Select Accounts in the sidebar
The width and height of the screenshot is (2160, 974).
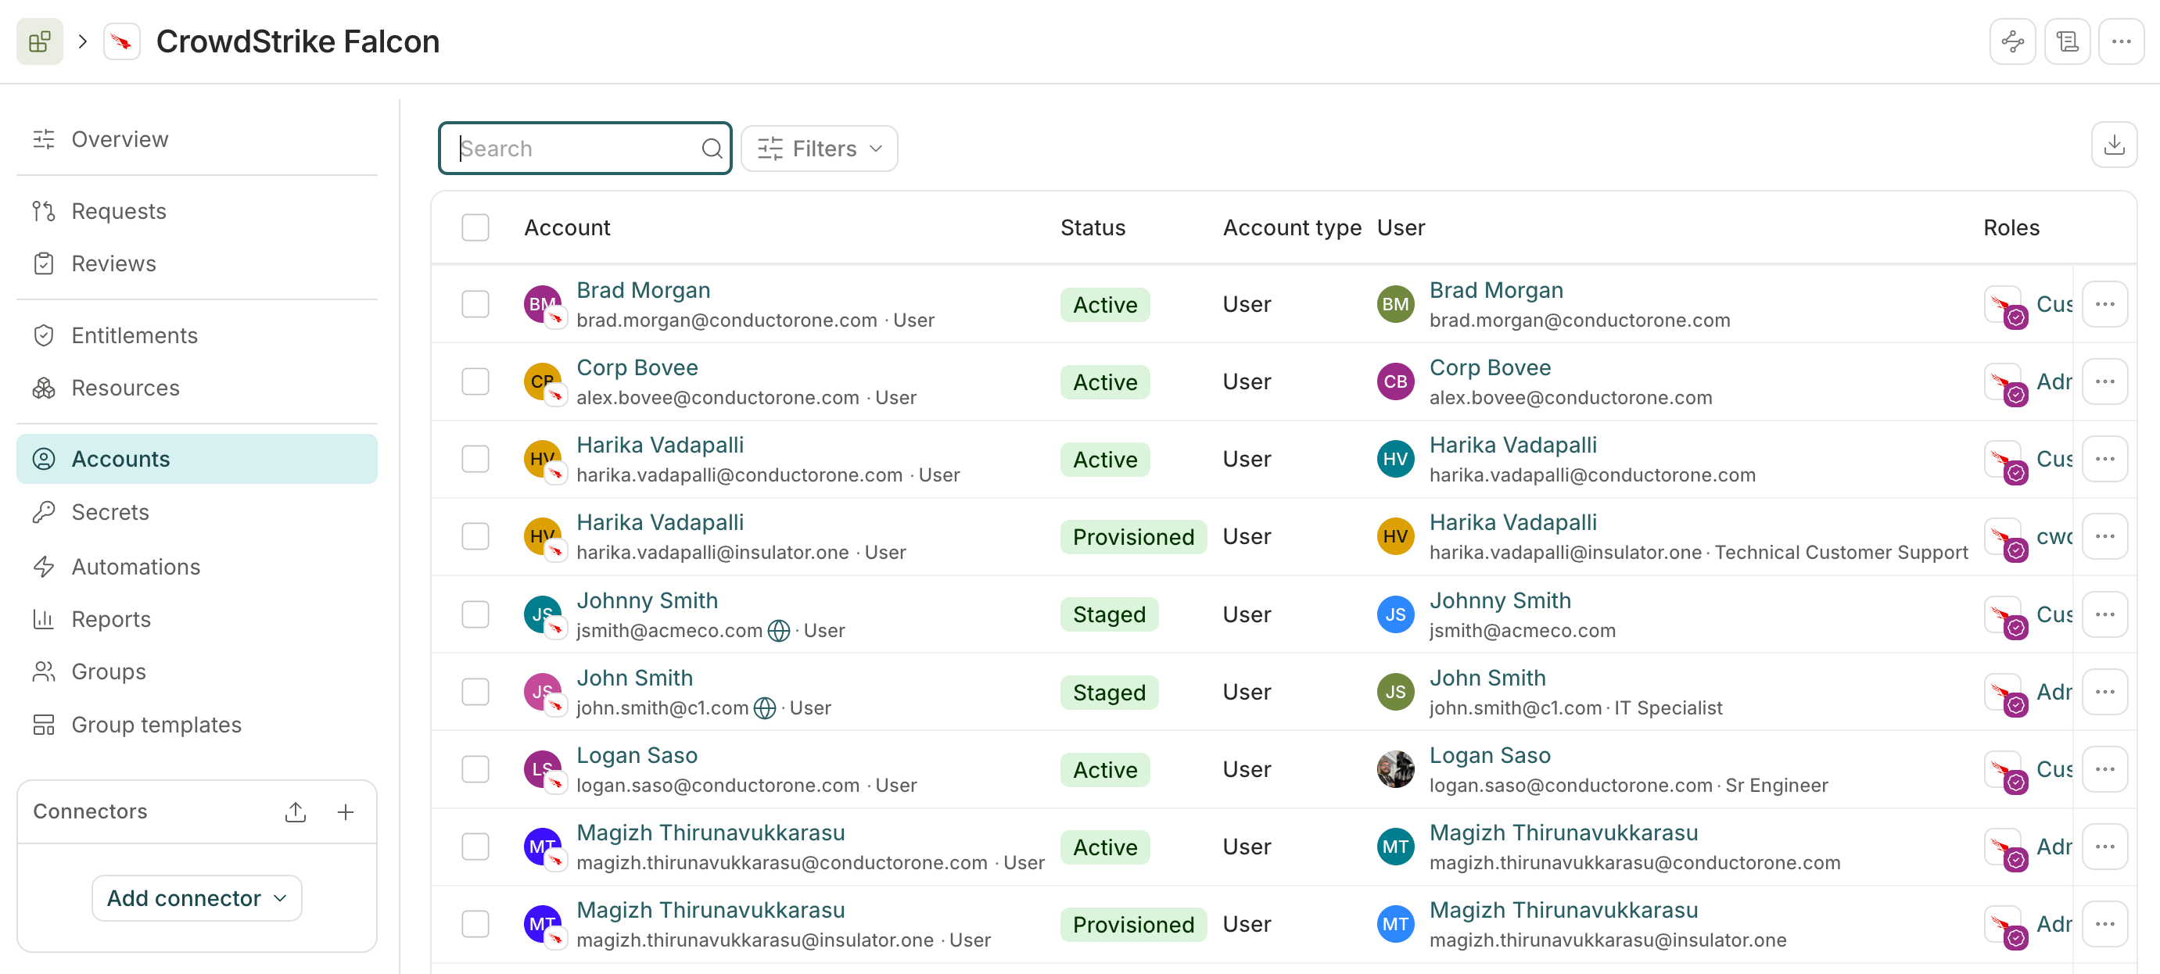coord(197,460)
